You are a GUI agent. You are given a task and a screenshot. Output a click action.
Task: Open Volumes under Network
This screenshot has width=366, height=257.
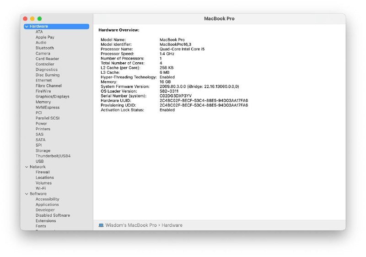[43, 183]
